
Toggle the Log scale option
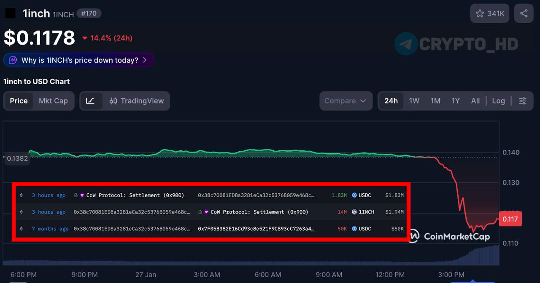(498, 101)
